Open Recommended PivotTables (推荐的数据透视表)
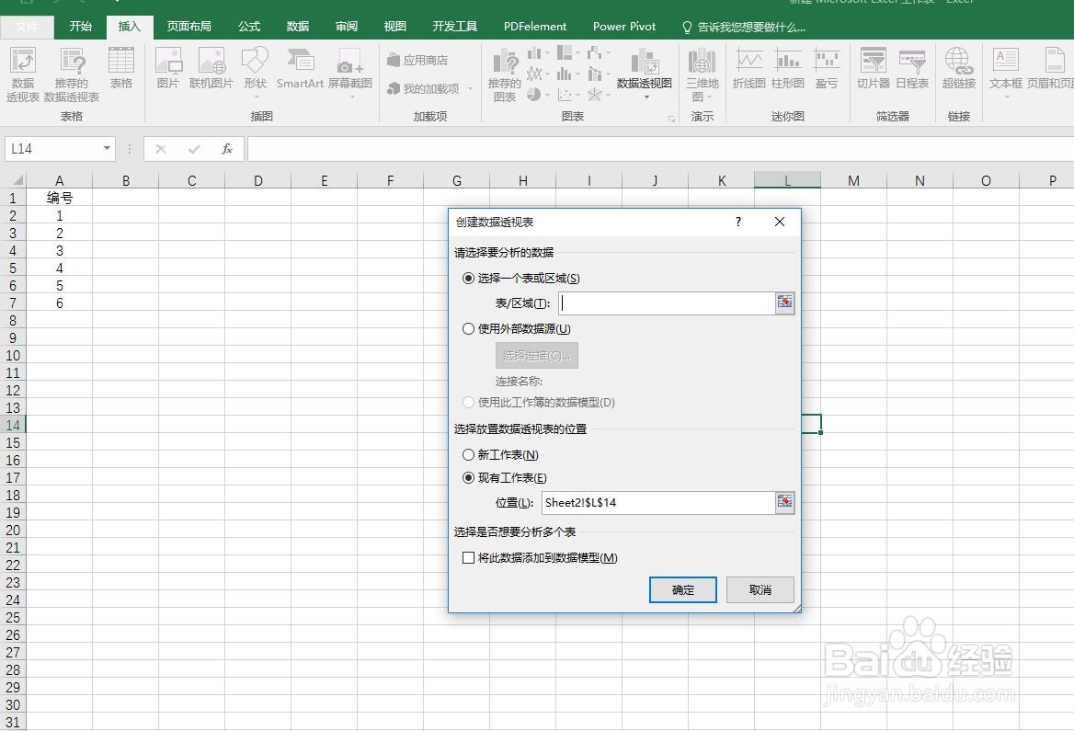This screenshot has width=1074, height=731. (x=71, y=74)
